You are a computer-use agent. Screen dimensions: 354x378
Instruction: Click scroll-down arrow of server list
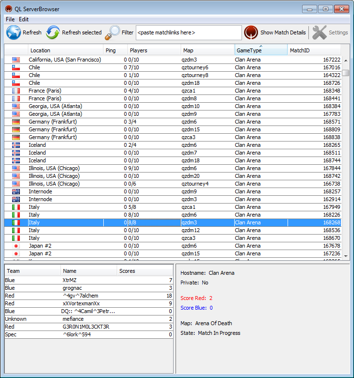click(345, 256)
